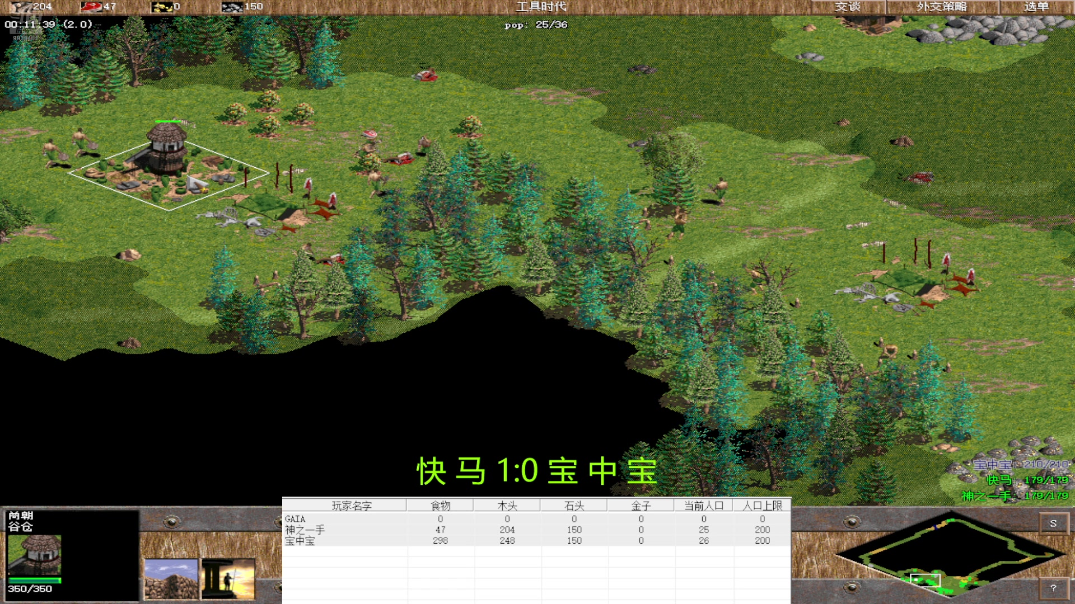Click the 木头 column header
Viewport: 1075px width, 604px height.
507,506
